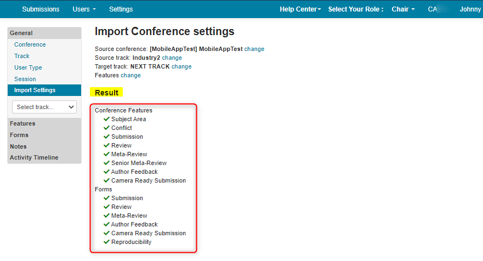Click the checkmark next to Forms Meta-Review
The width and height of the screenshot is (483, 261).
coord(106,215)
